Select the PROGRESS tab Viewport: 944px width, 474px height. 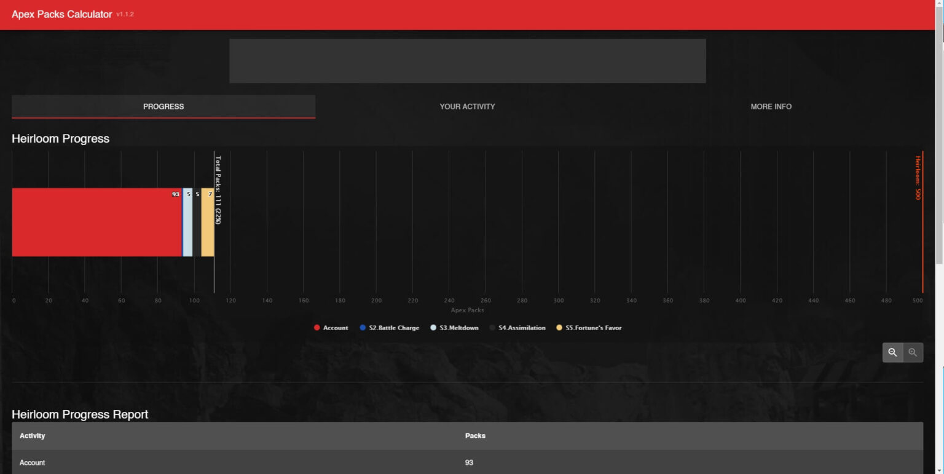pyautogui.click(x=163, y=106)
